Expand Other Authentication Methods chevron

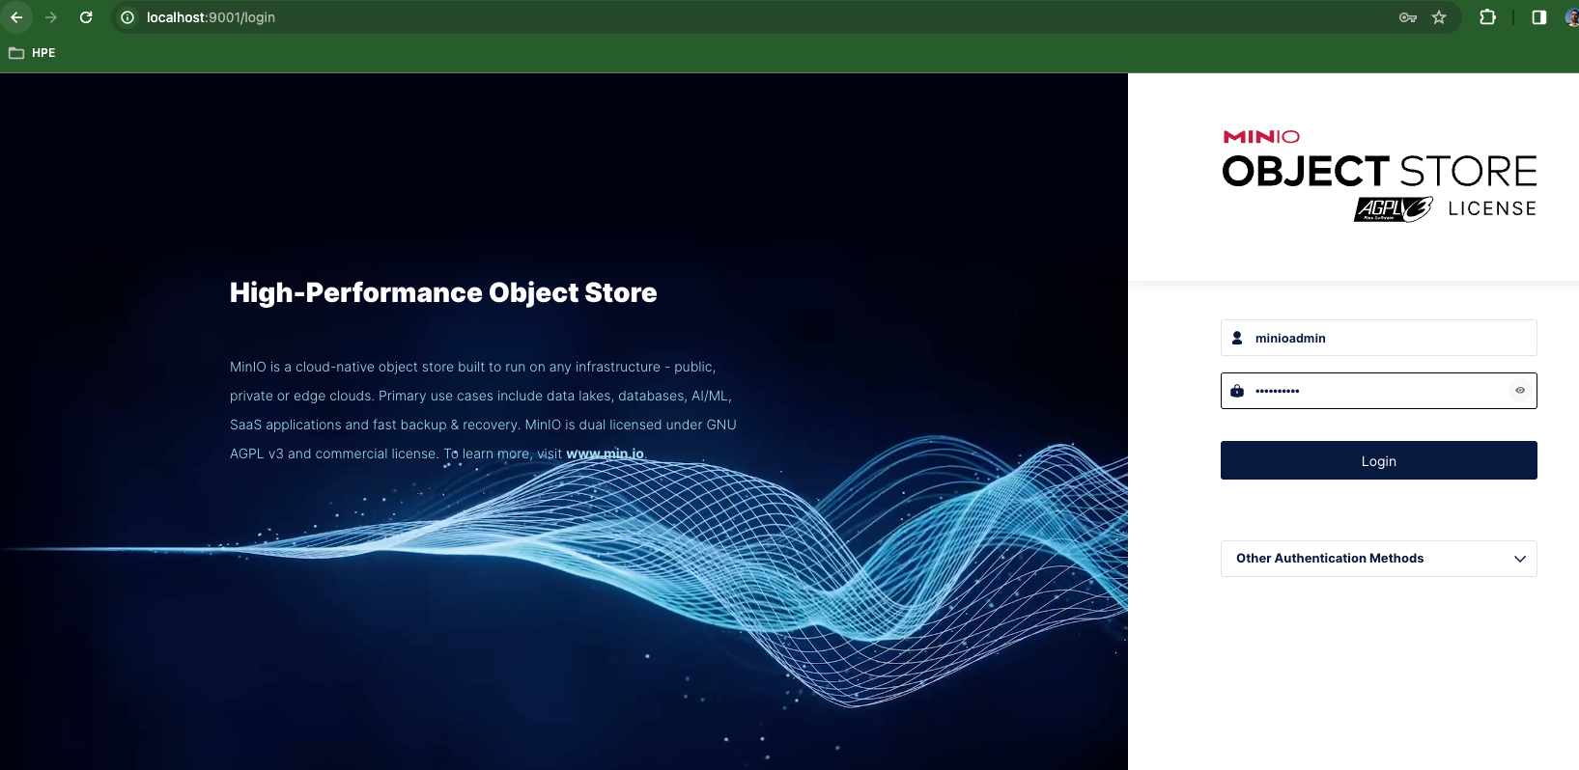click(1520, 559)
